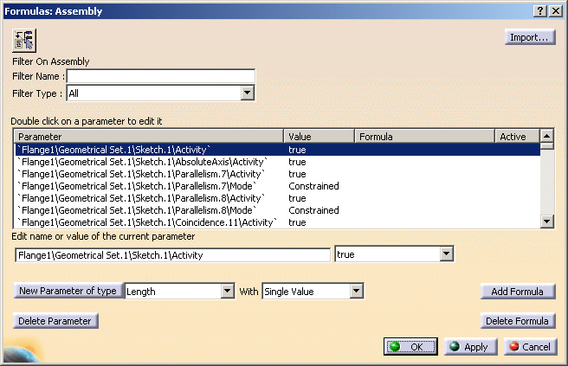Click the Filter Name text field

tap(161, 76)
